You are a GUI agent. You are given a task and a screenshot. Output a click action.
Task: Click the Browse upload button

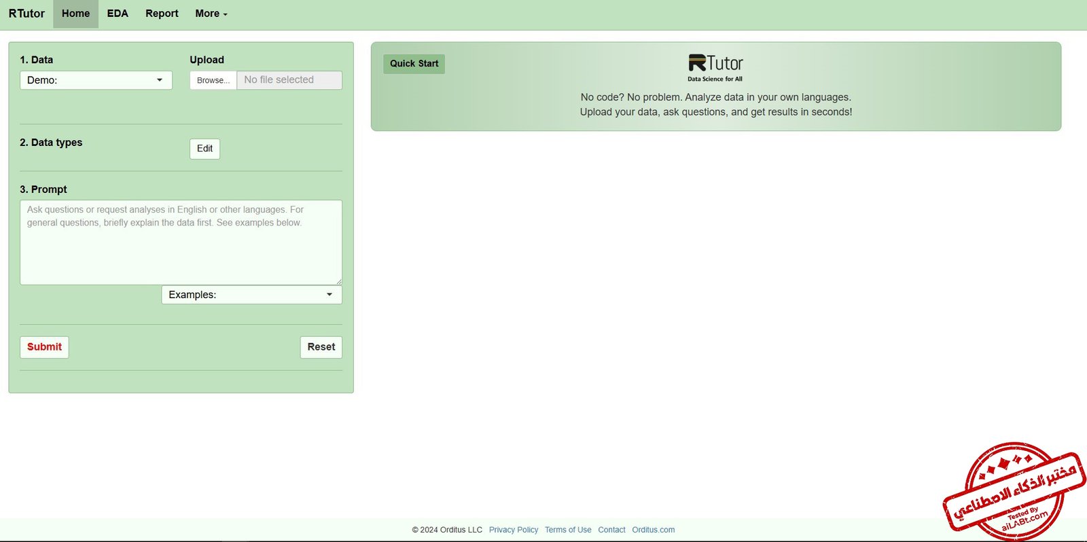[x=213, y=80]
